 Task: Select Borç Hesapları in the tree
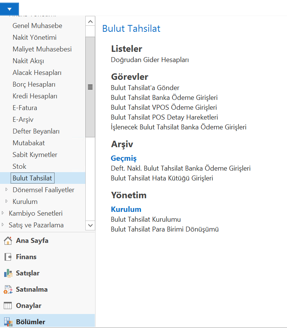(x=34, y=84)
